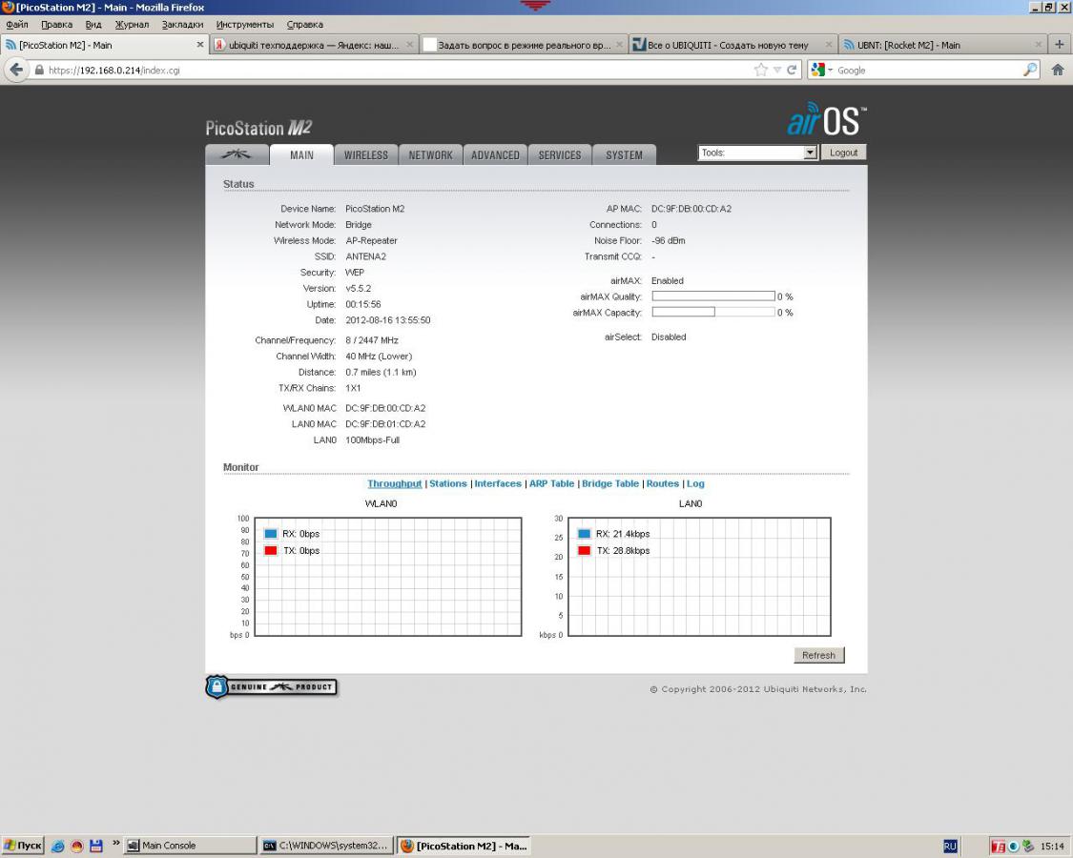The height and width of the screenshot is (858, 1073).
Task: Click the Google search input field
Action: pos(929,70)
